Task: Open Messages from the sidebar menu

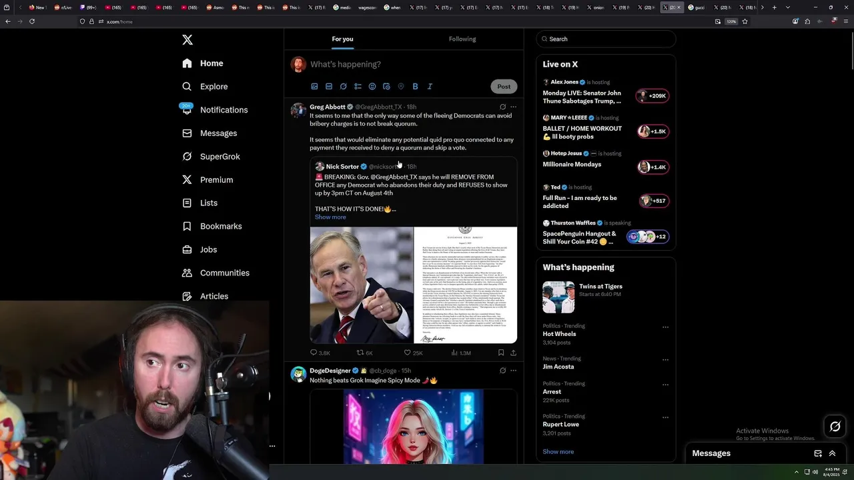Action: point(209,133)
